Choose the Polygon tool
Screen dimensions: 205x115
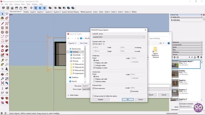point(7,32)
